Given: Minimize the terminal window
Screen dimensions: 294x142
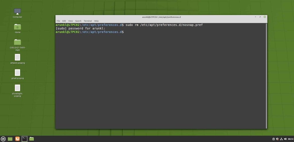Looking at the screenshot, I should point(255,17).
